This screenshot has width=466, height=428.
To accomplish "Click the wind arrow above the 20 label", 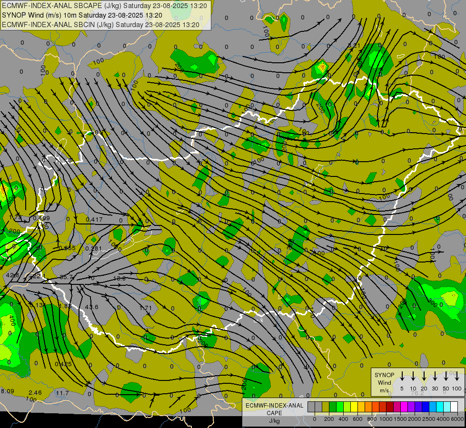I will 424,376.
